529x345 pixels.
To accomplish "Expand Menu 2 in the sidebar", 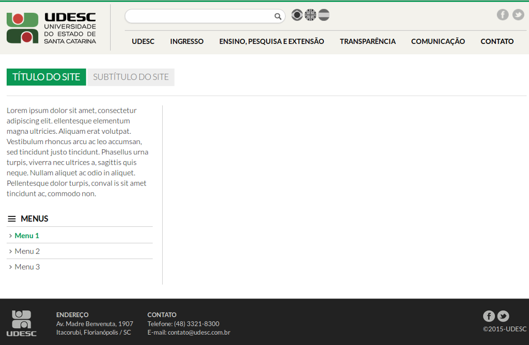I will point(27,251).
